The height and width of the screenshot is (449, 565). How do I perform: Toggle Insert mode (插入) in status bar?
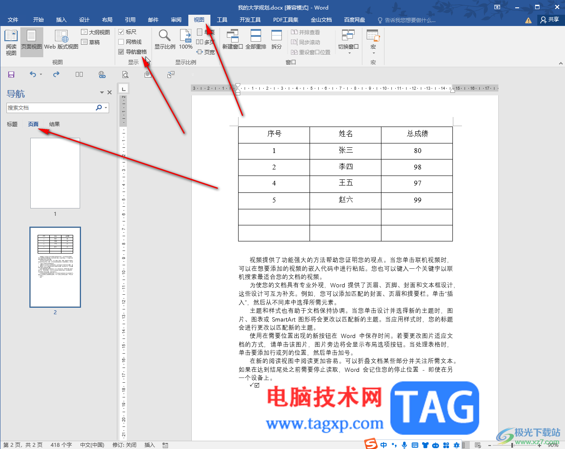coord(150,445)
